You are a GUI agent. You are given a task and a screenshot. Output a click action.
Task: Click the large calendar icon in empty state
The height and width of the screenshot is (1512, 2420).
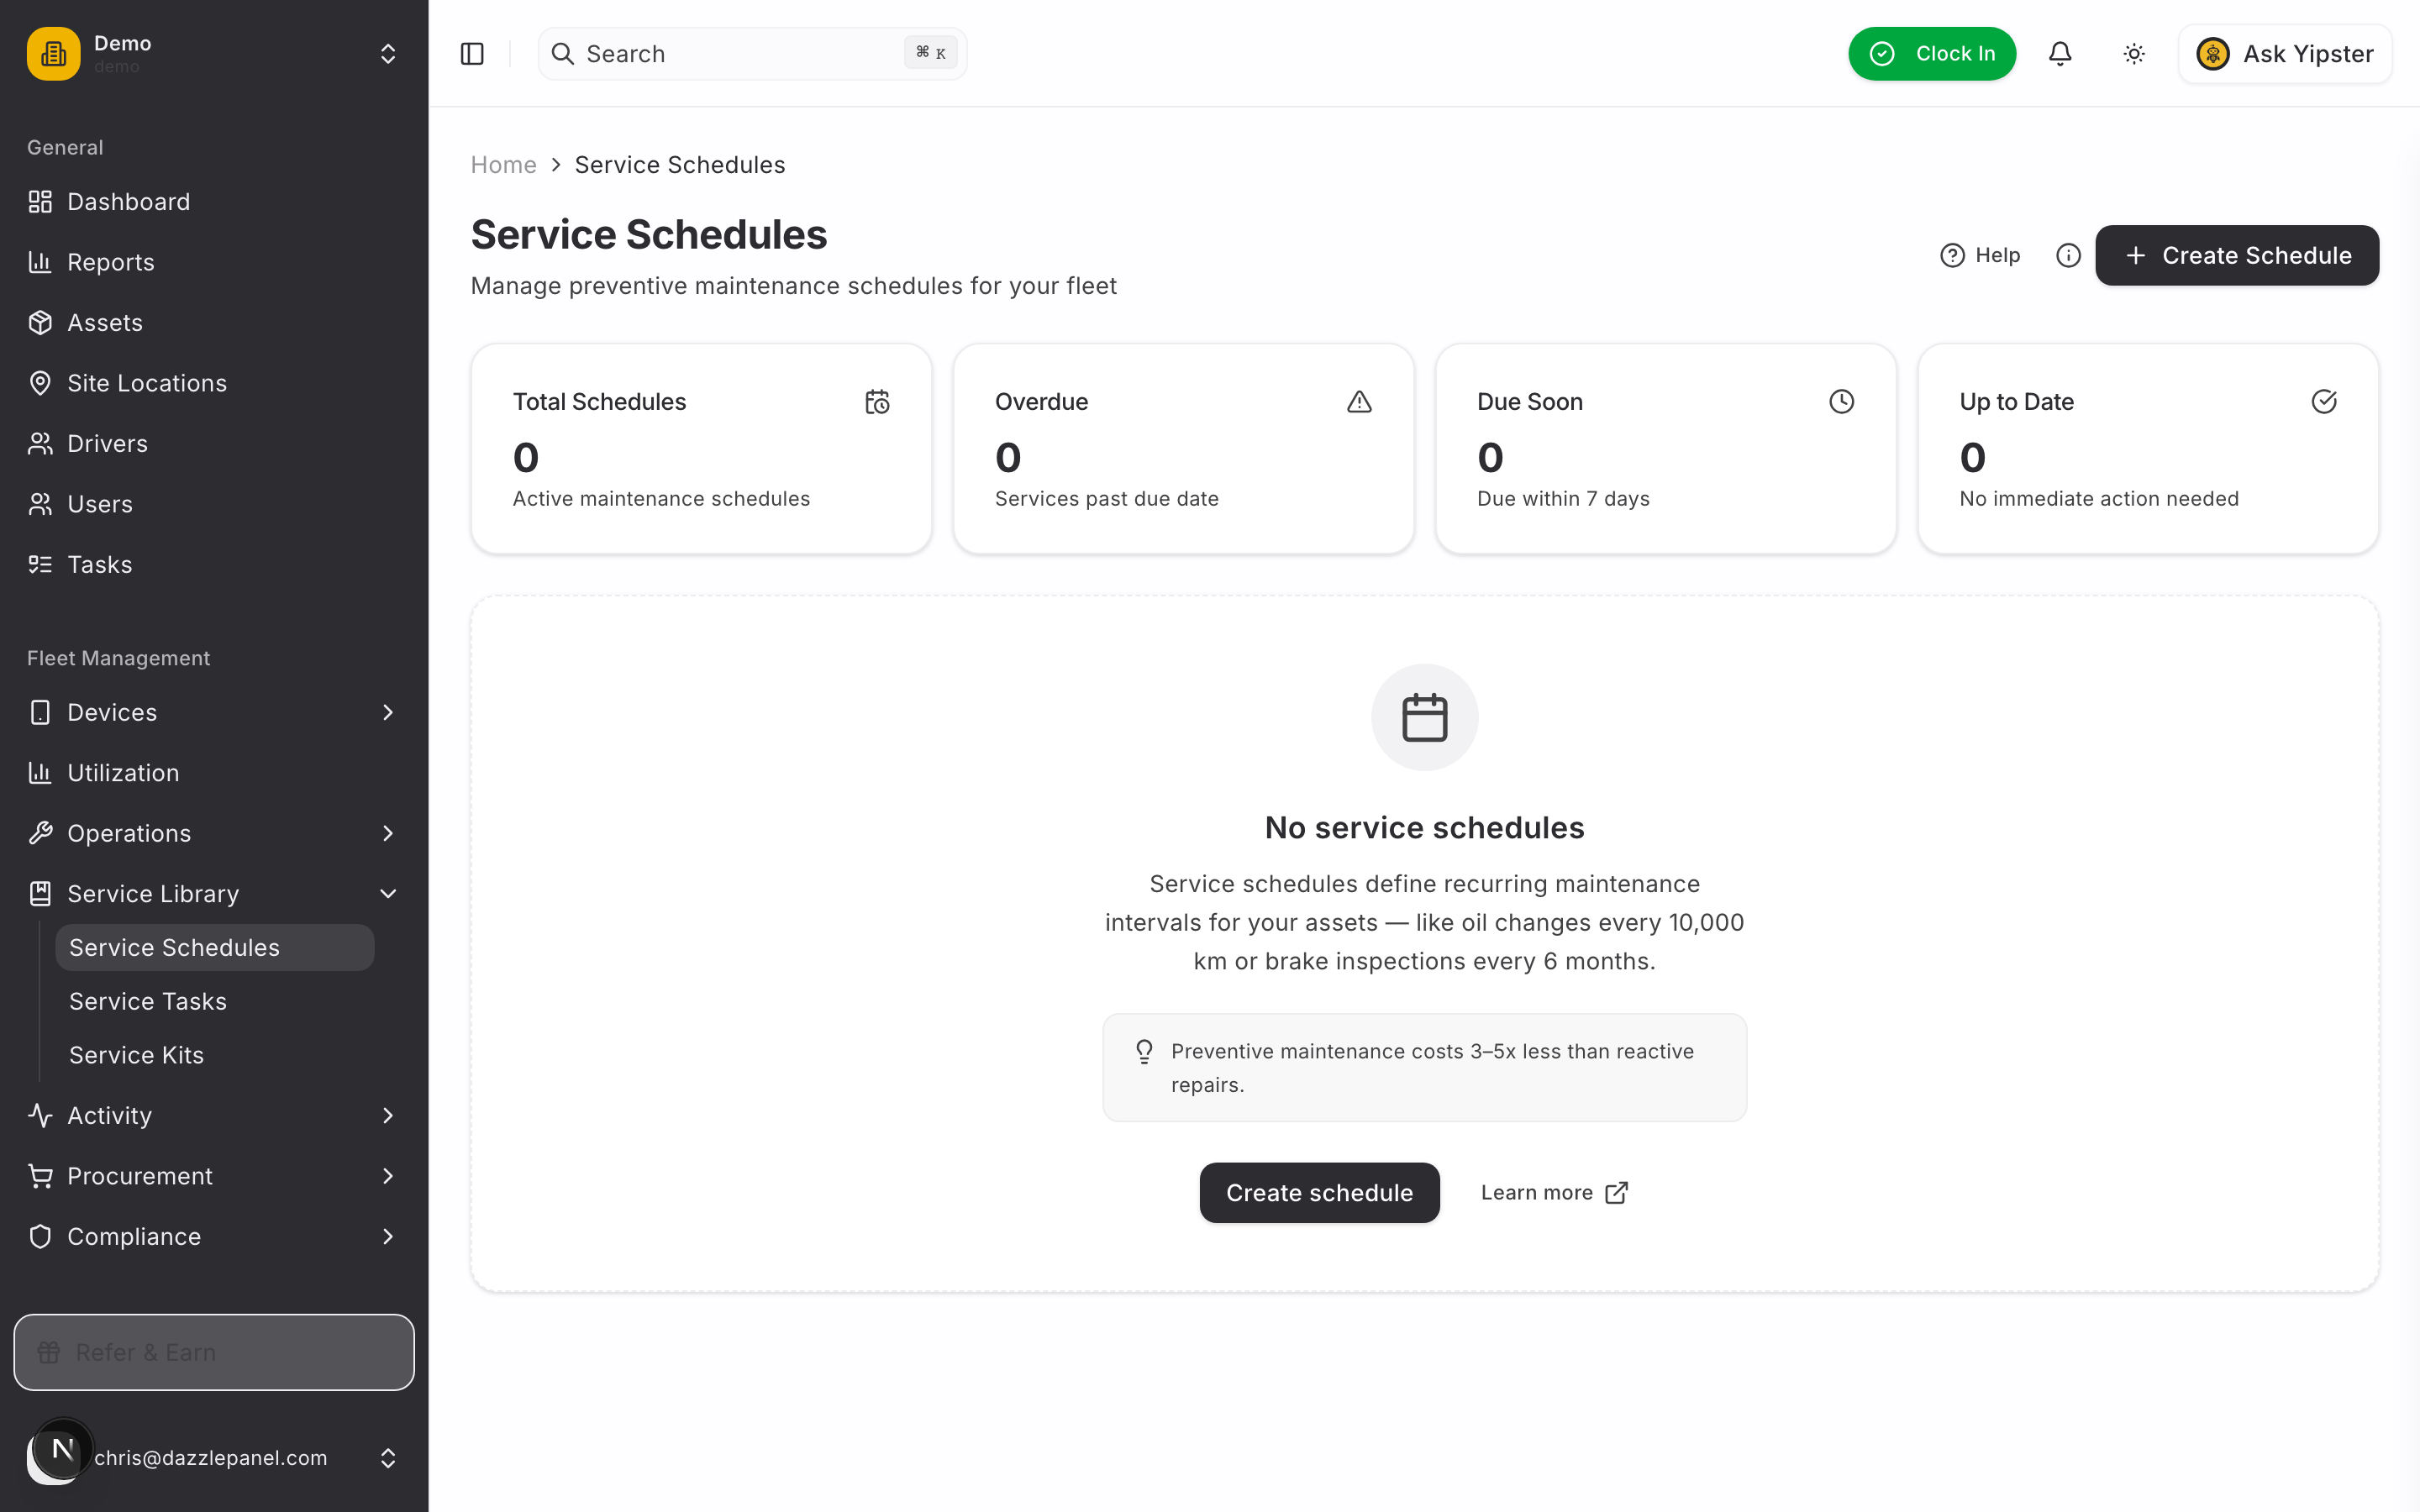pos(1424,718)
